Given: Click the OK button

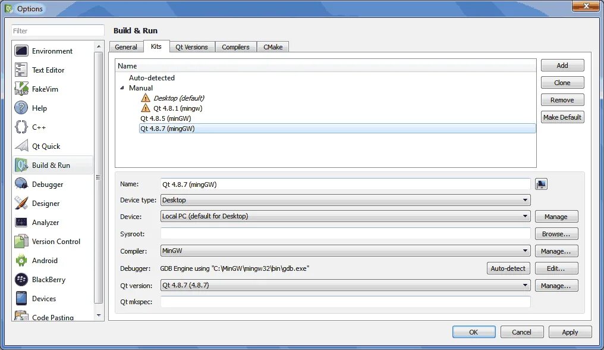Looking at the screenshot, I should (x=474, y=332).
